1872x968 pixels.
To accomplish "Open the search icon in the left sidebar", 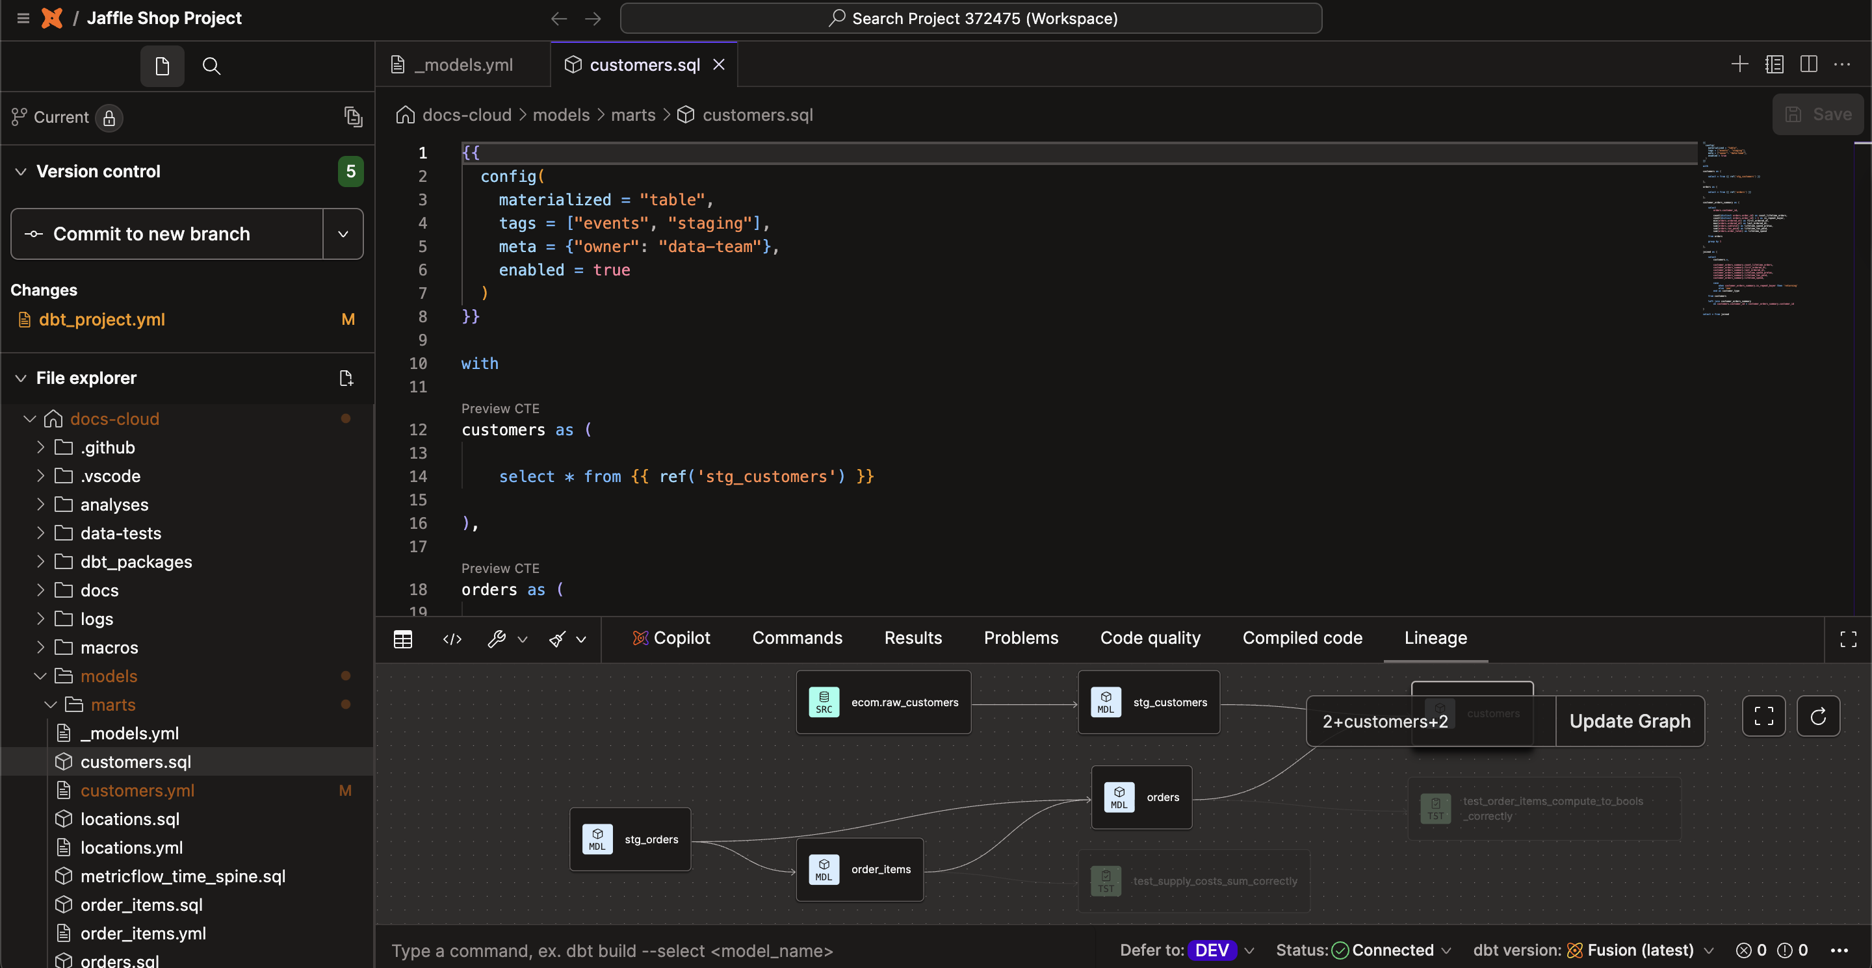I will pos(211,66).
